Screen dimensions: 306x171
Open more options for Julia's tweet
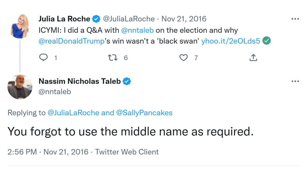295,19
